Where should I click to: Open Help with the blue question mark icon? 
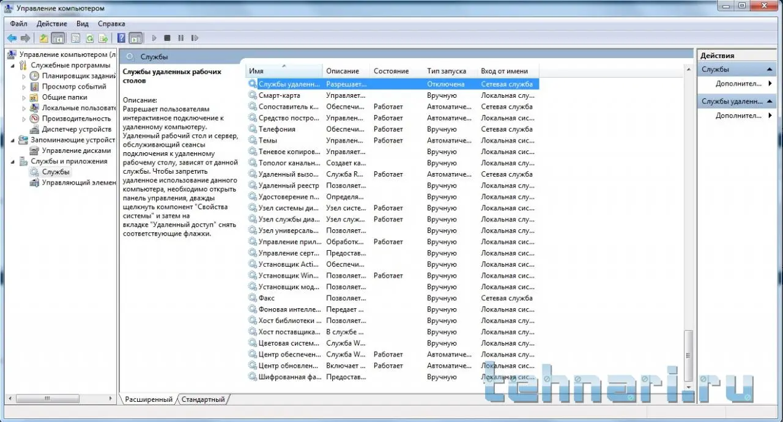(x=121, y=38)
